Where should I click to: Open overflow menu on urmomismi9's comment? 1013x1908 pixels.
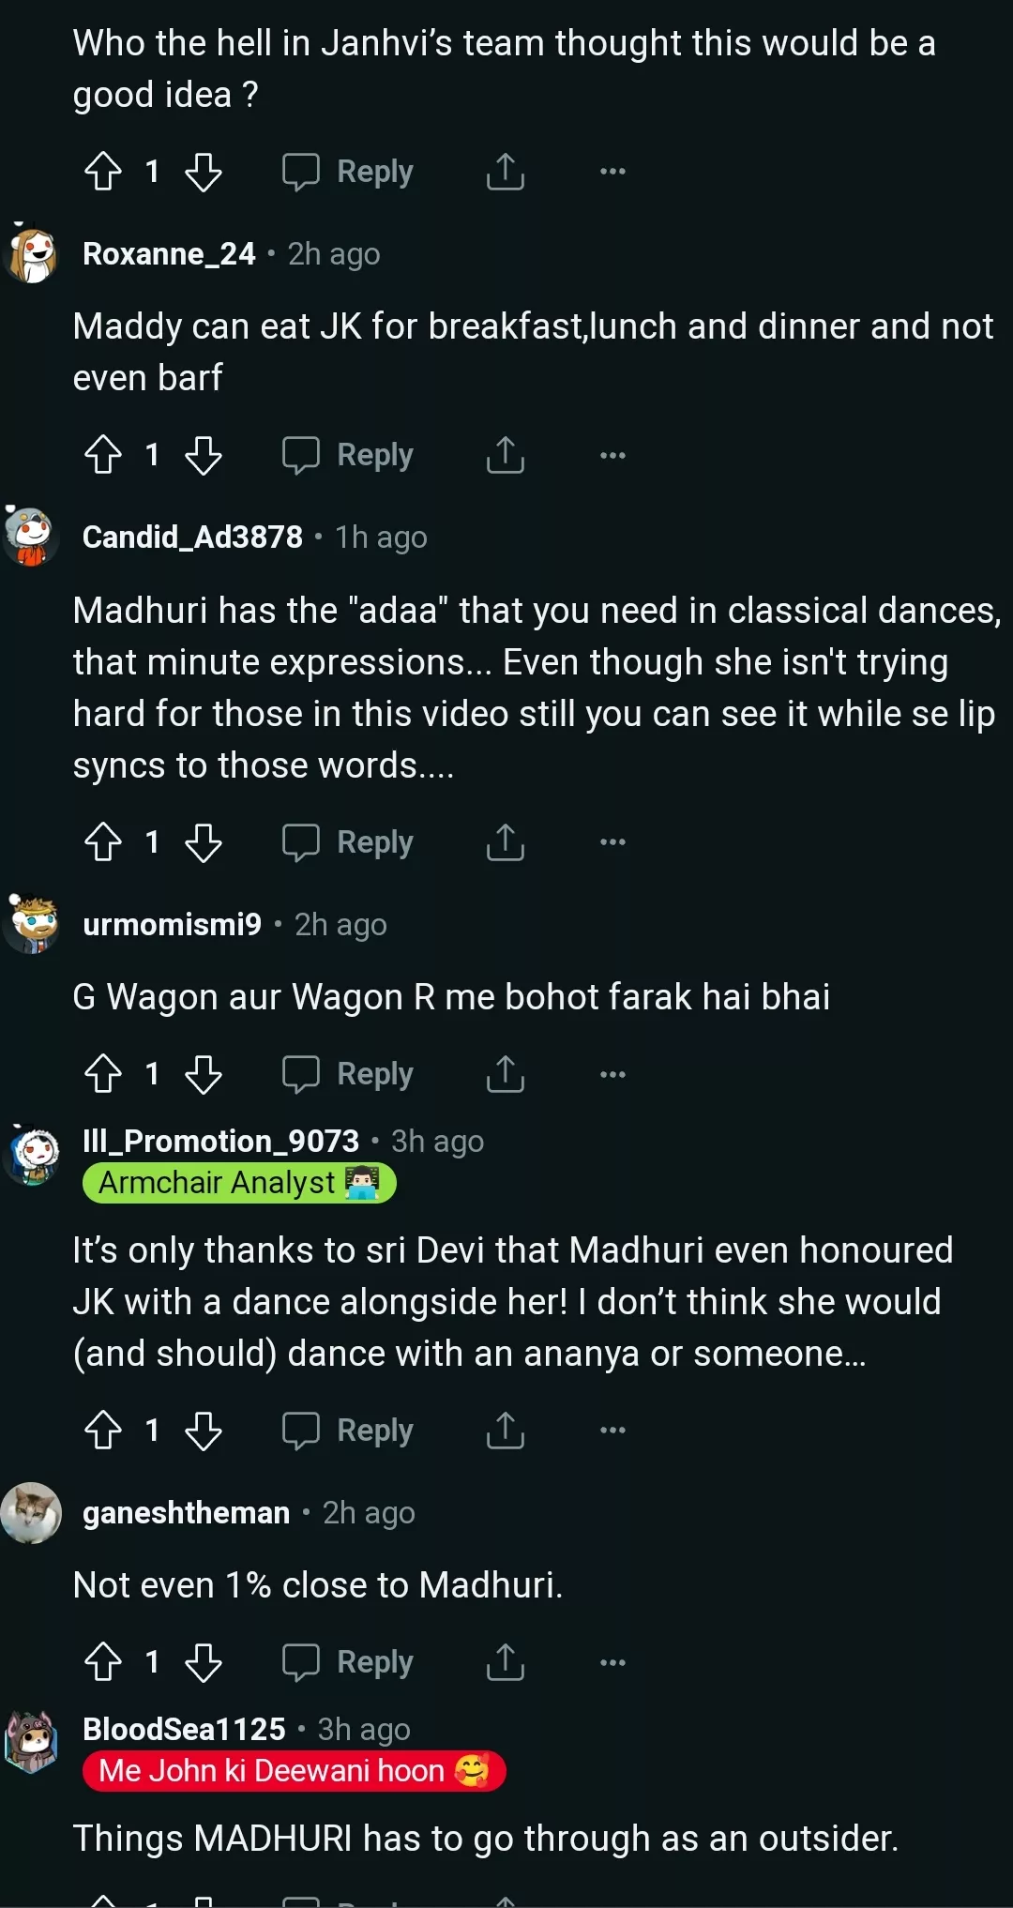(612, 1074)
